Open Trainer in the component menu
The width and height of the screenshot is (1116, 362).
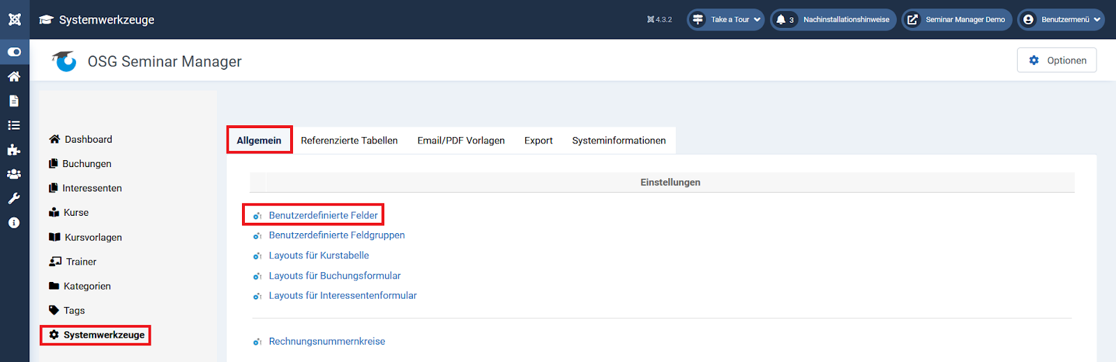coord(82,262)
